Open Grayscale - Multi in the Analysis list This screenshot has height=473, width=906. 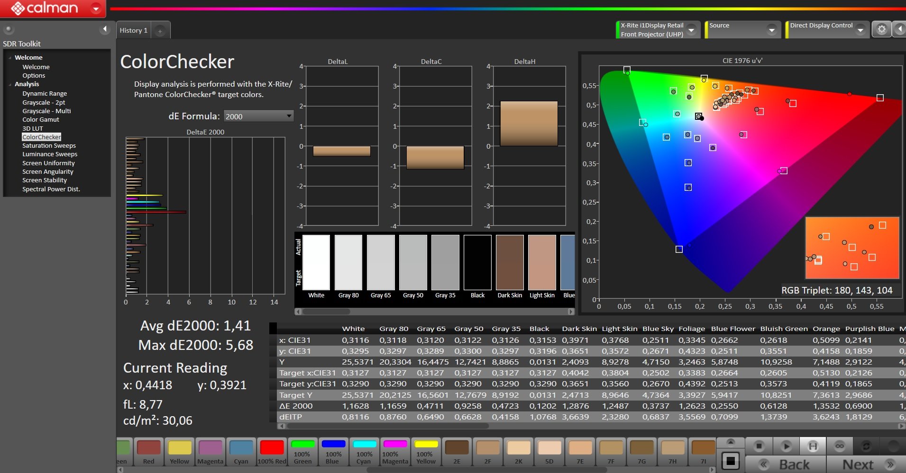(x=46, y=111)
